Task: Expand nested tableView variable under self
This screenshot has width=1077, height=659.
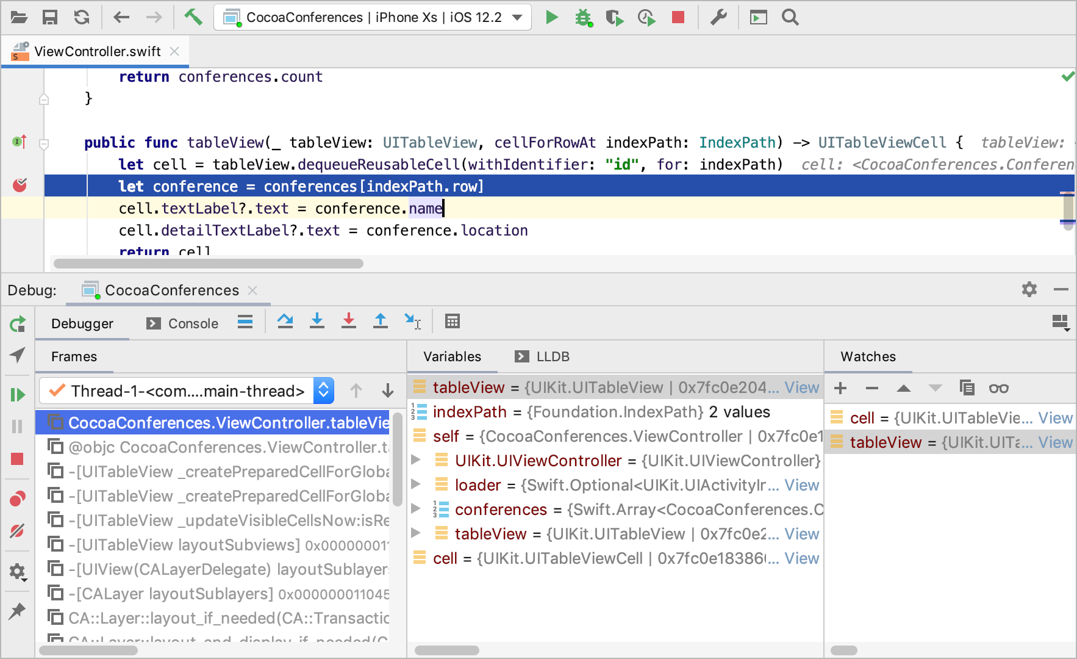Action: pos(417,533)
